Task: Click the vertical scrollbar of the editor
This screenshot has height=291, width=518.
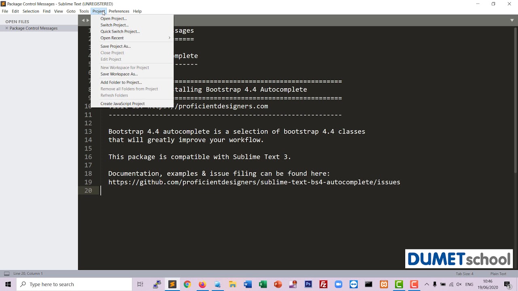Action: (516, 101)
